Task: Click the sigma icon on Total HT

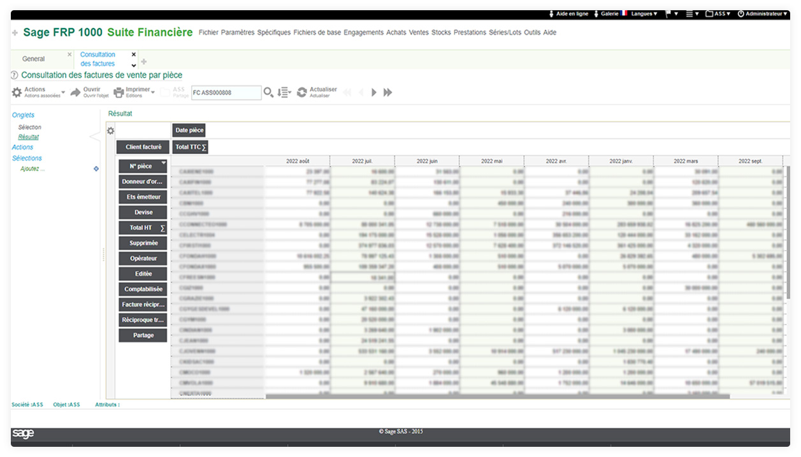Action: (162, 228)
